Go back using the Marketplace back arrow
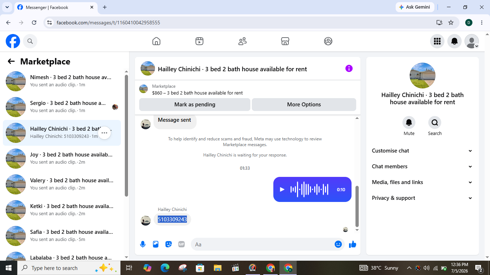Viewport: 490px width, 275px height. (x=11, y=61)
